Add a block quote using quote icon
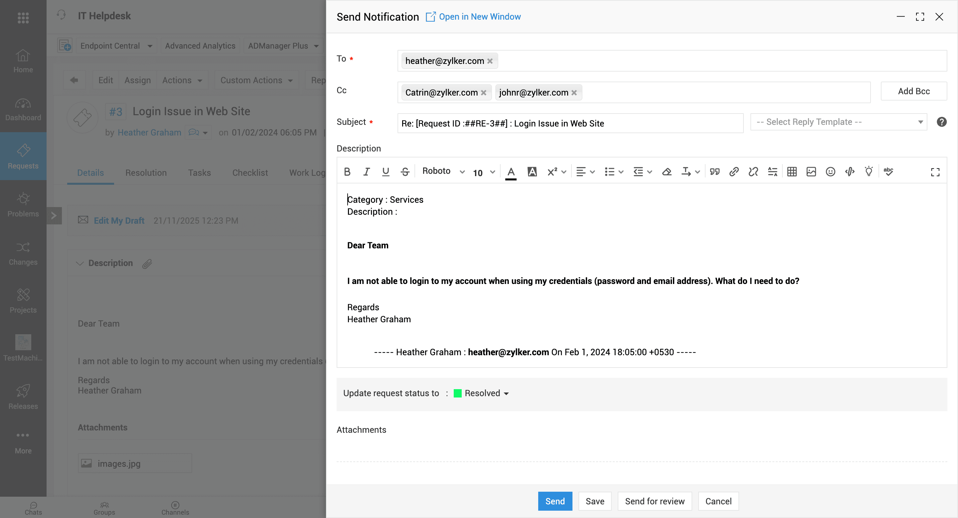958x518 pixels. coord(715,171)
